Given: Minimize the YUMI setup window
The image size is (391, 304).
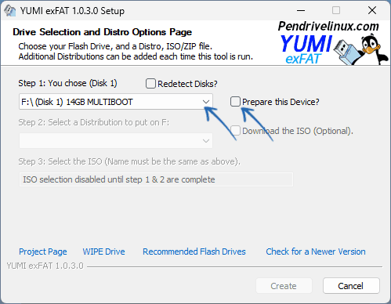Looking at the screenshot, I should tap(301, 11).
